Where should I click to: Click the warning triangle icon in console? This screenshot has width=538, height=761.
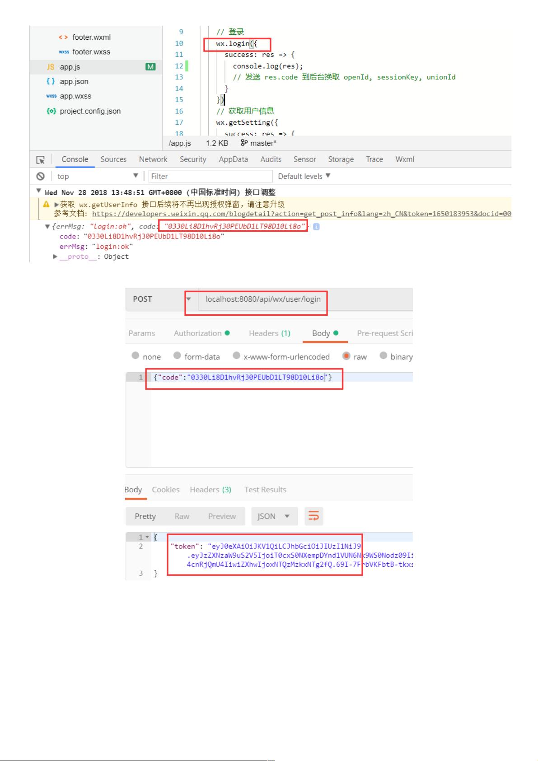(x=46, y=205)
